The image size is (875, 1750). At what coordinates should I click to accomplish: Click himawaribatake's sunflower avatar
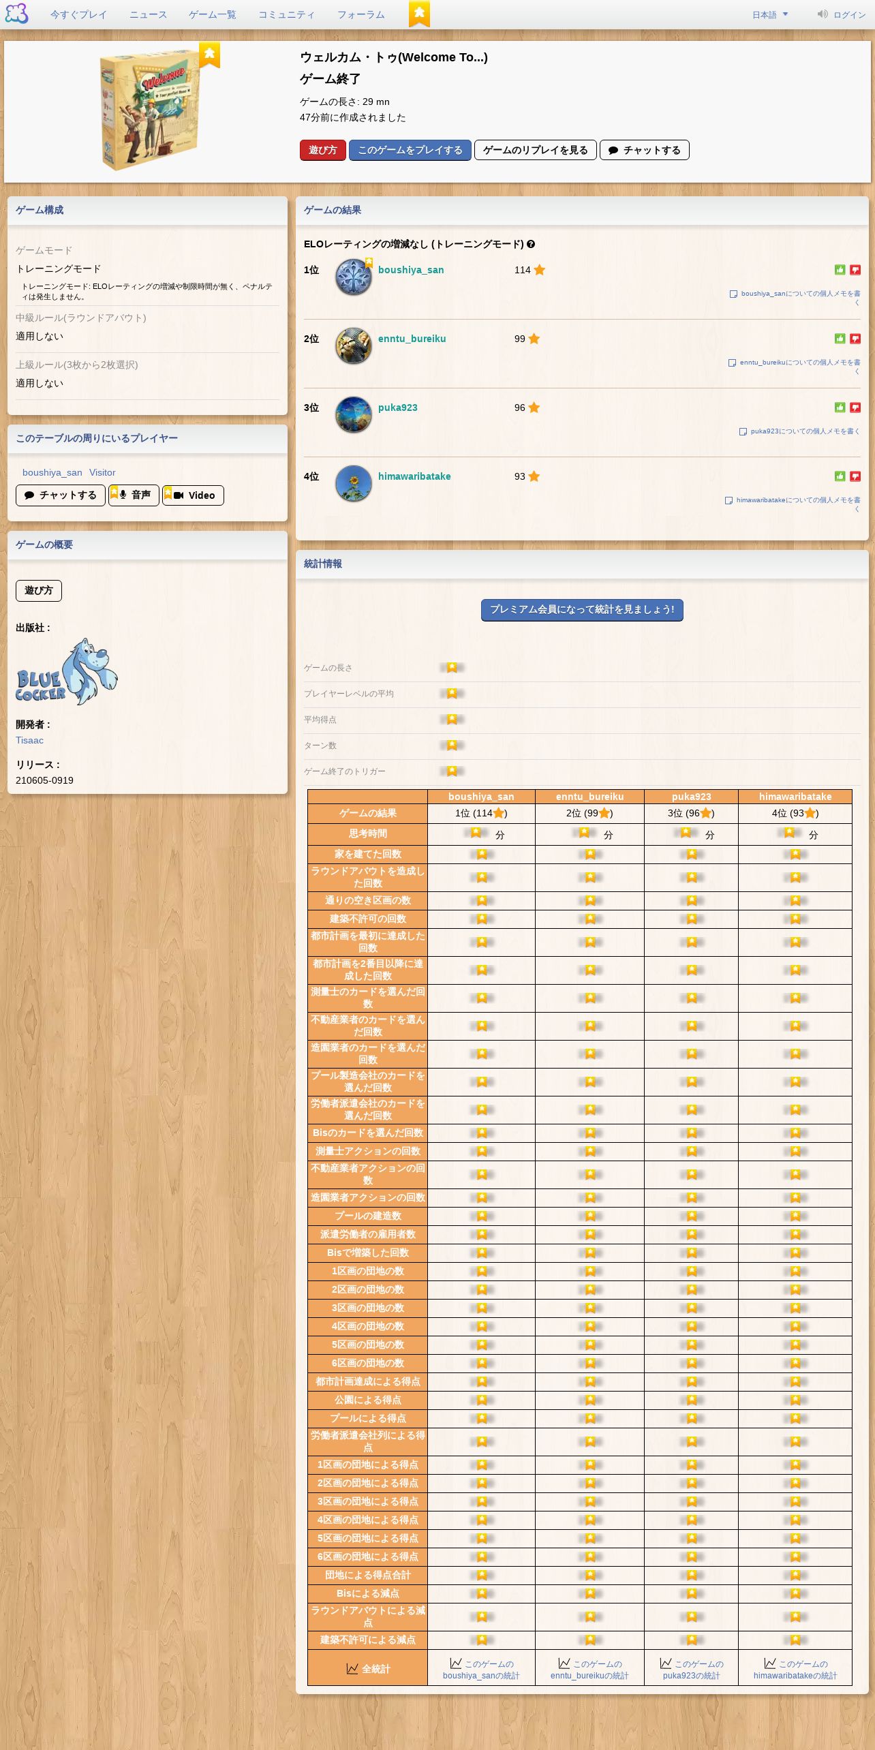coord(354,484)
